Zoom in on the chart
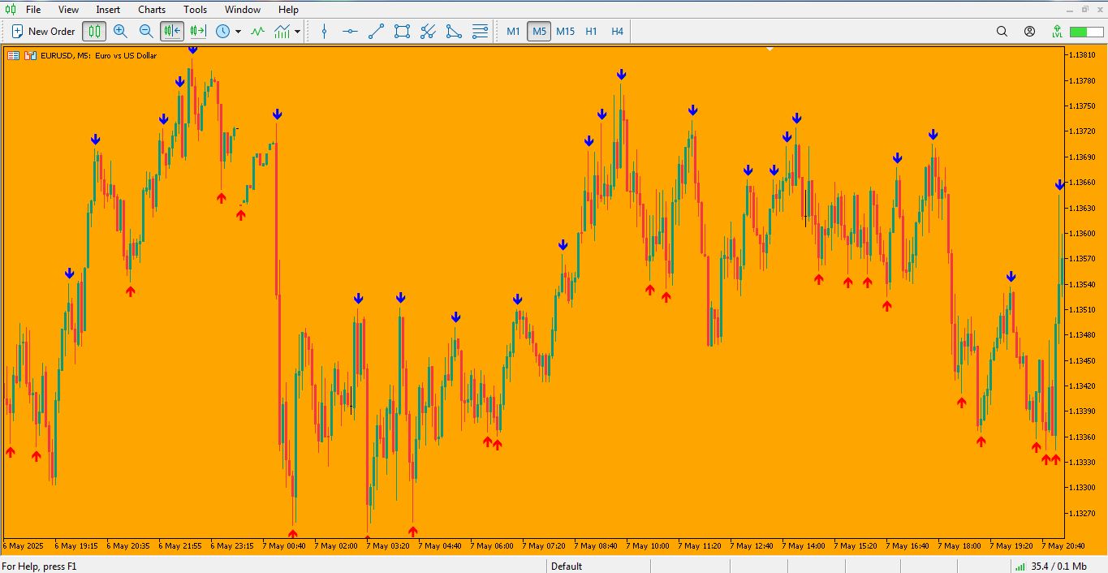Image resolution: width=1108 pixels, height=573 pixels. click(120, 32)
